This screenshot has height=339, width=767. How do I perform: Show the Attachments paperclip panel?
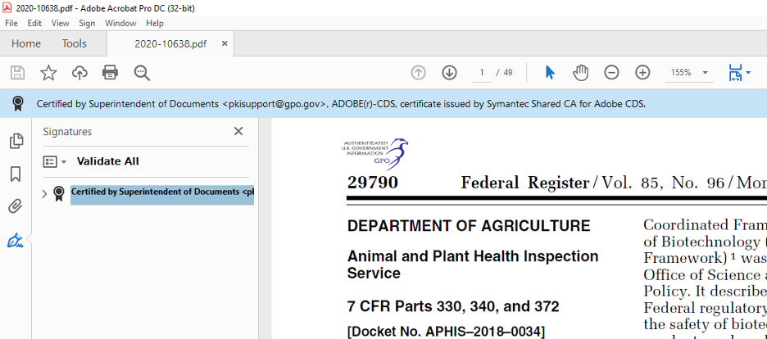point(16,206)
